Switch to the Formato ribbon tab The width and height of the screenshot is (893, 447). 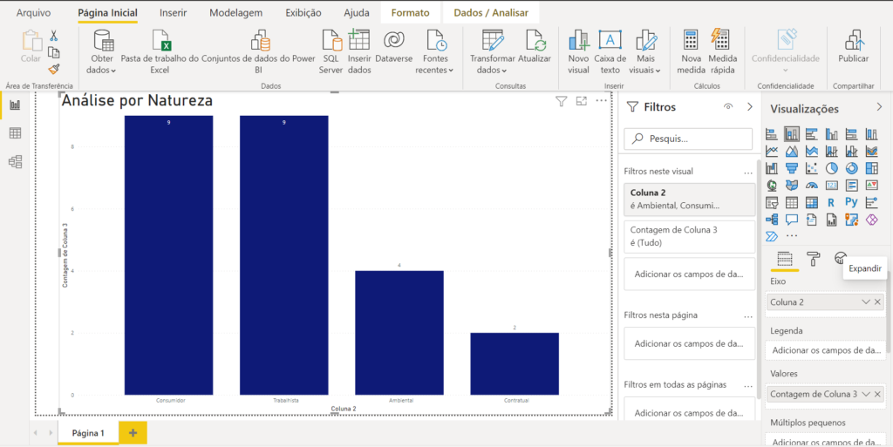[x=410, y=12]
